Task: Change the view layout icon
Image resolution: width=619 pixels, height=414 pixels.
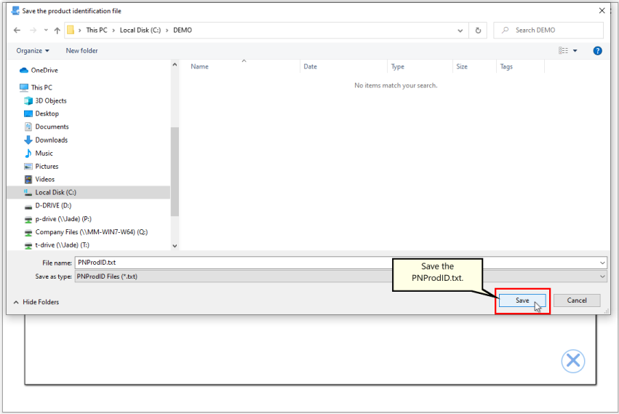Action: click(563, 50)
